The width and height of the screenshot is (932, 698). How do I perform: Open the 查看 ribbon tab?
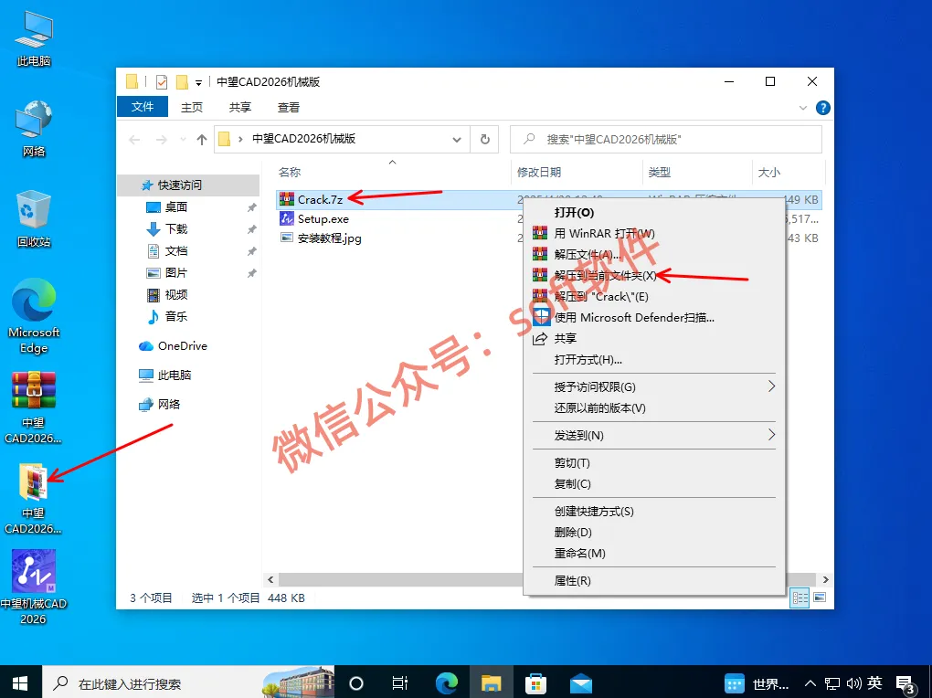pos(288,107)
